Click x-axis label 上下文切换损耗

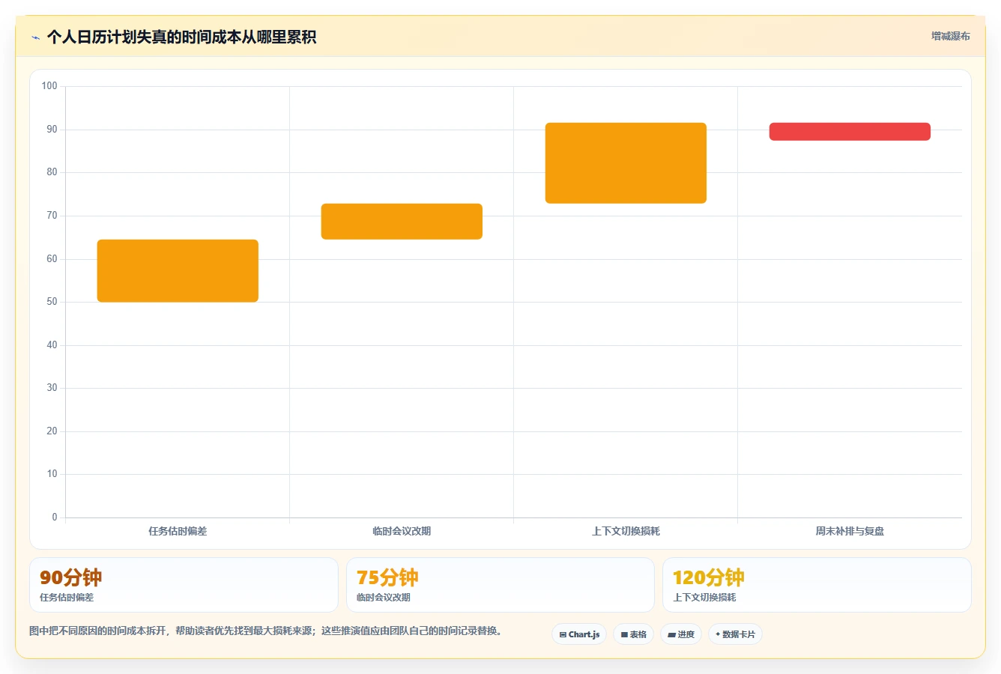pos(626,531)
